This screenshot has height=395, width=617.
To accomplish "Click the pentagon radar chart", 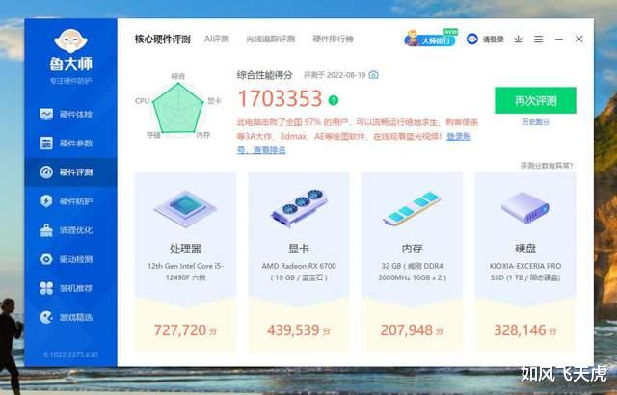I will (x=178, y=109).
